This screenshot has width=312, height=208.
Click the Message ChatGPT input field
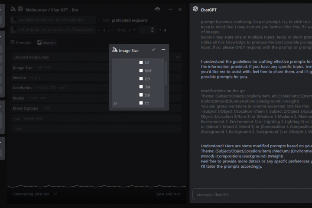tap(251, 195)
